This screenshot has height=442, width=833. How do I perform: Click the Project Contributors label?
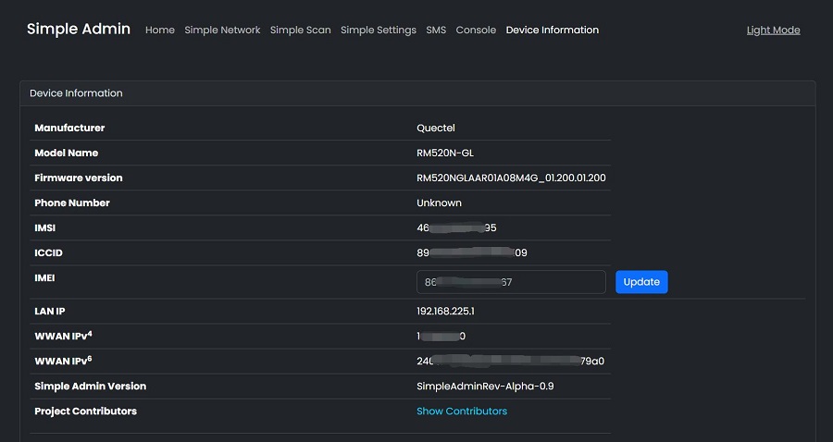point(85,411)
